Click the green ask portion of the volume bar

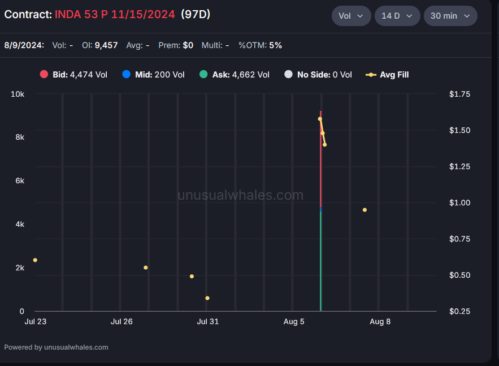point(320,261)
